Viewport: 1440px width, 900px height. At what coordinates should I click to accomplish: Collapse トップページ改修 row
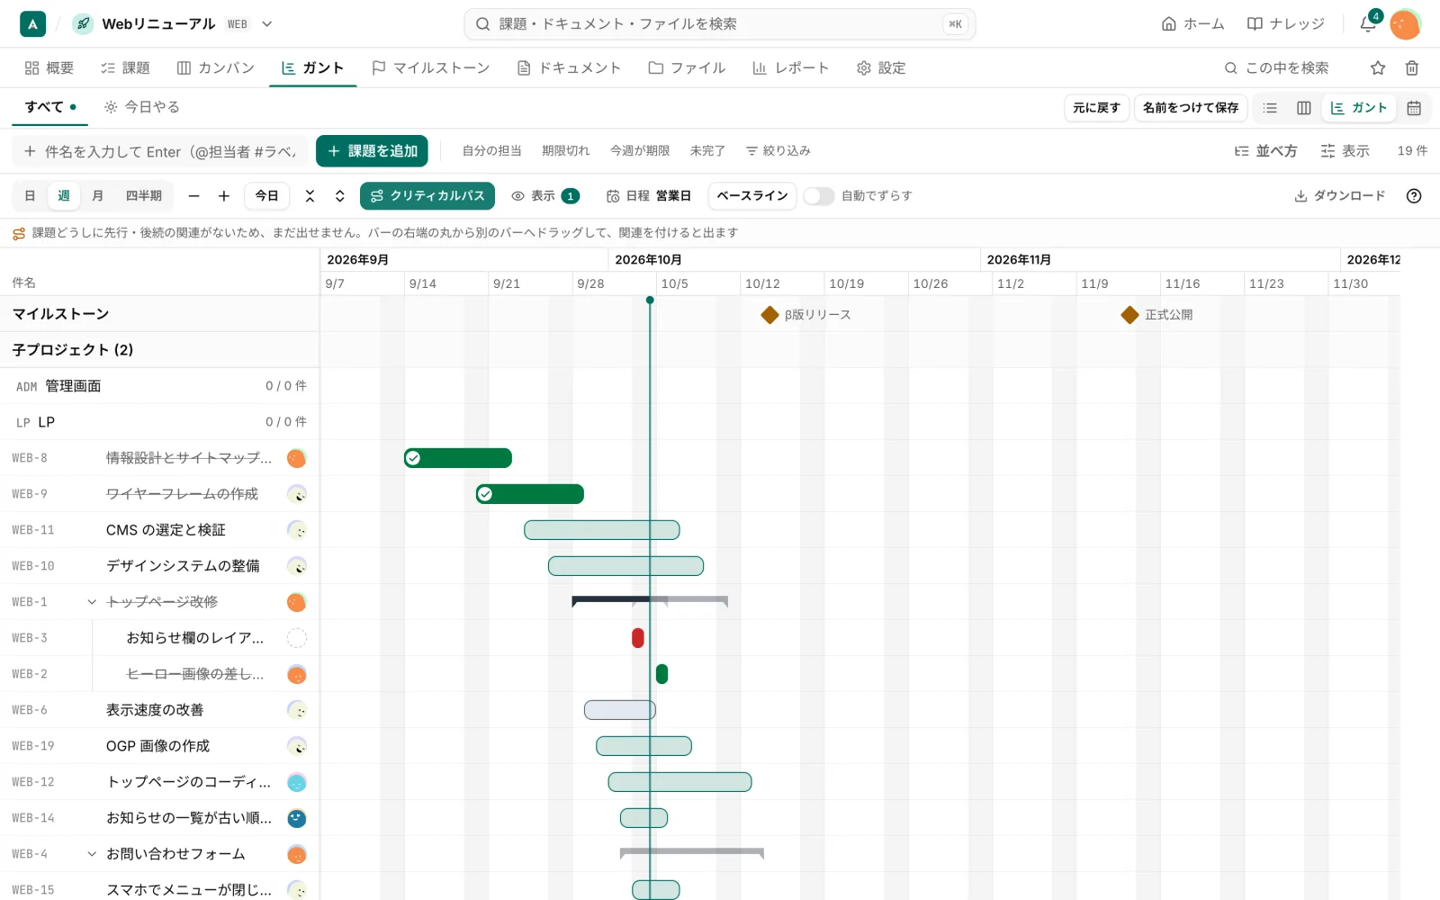click(92, 602)
